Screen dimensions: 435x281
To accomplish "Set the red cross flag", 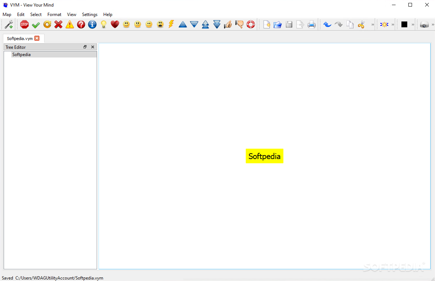I will (x=58, y=24).
